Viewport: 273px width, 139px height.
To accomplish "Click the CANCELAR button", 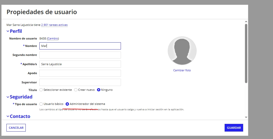I will point(16,128).
